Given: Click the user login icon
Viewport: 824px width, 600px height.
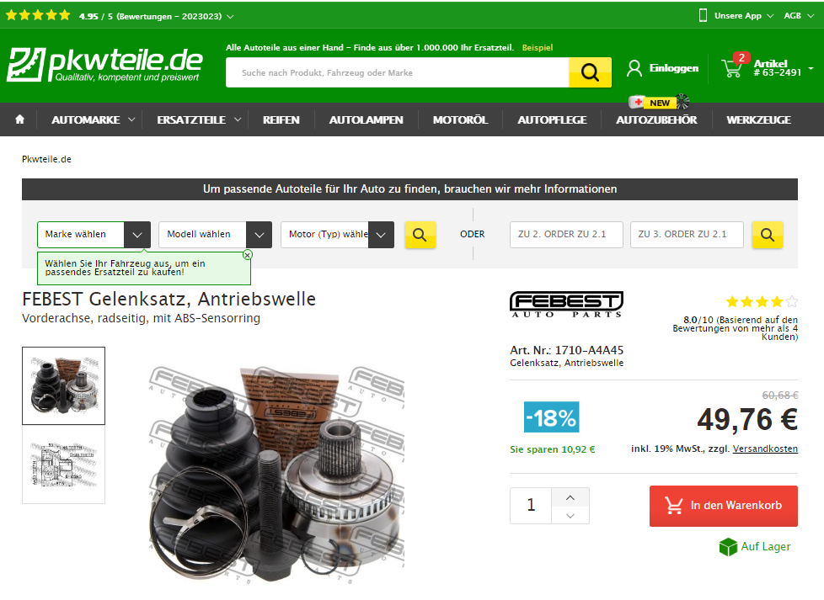Looking at the screenshot, I should pyautogui.click(x=634, y=68).
